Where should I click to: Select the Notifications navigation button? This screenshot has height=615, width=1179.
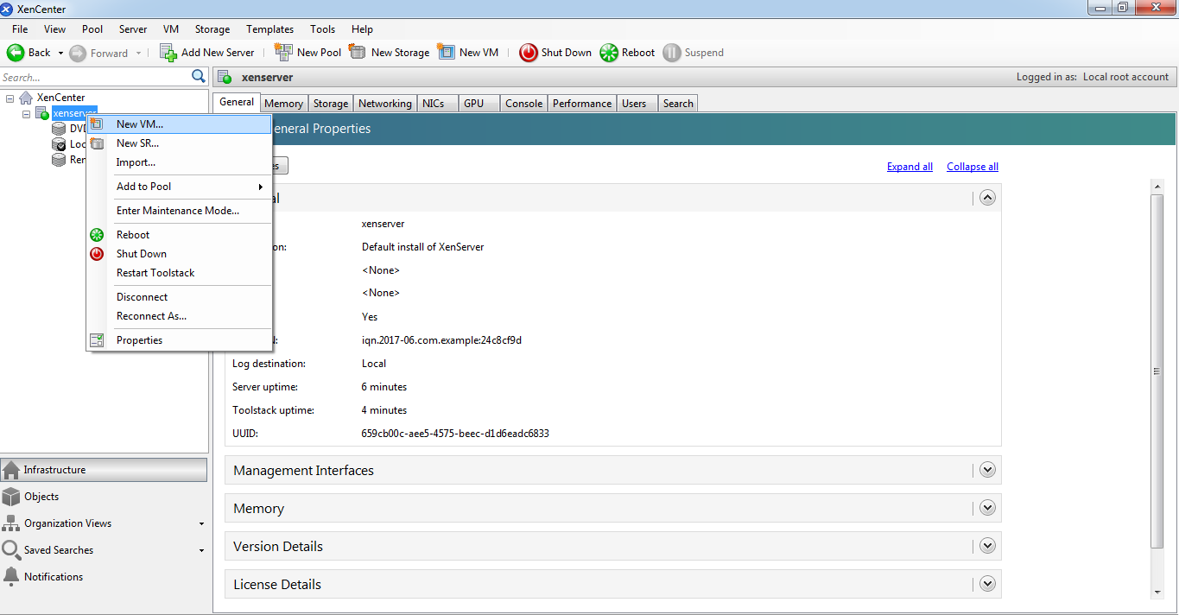[105, 577]
